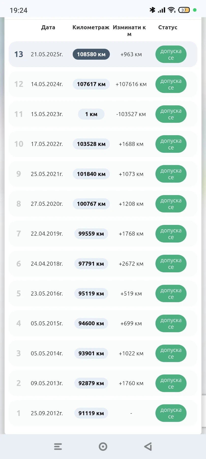Screen dimensions: 206x459
Task: Click the 'Дата' column header
Action: point(48,27)
